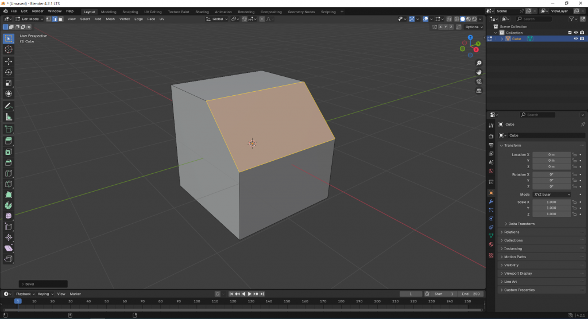Click the timeline scrollbar

coord(242,310)
